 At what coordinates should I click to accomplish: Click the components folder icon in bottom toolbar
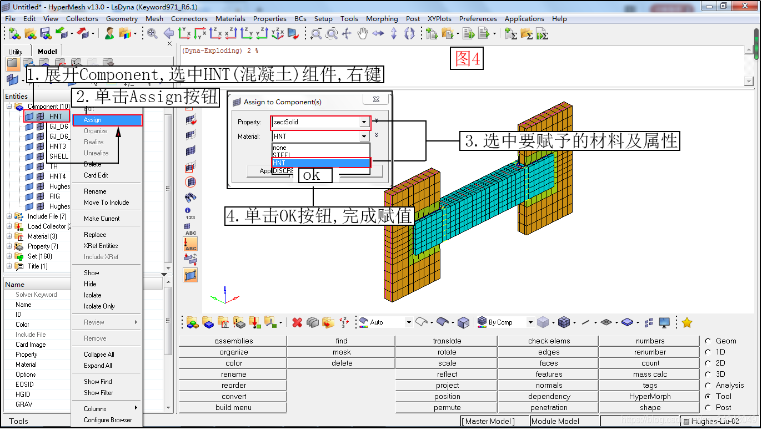point(208,322)
